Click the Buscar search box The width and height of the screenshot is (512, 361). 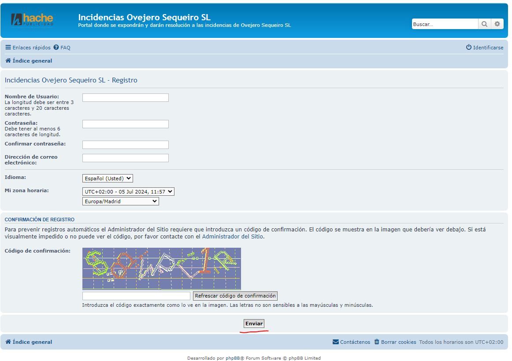(445, 24)
